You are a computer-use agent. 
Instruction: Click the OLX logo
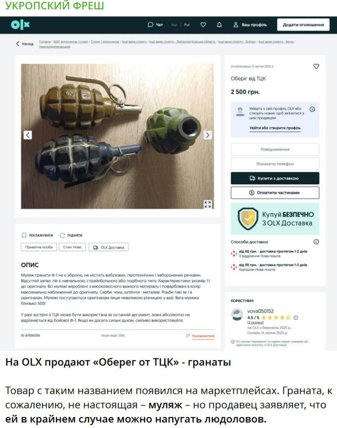[x=20, y=25]
